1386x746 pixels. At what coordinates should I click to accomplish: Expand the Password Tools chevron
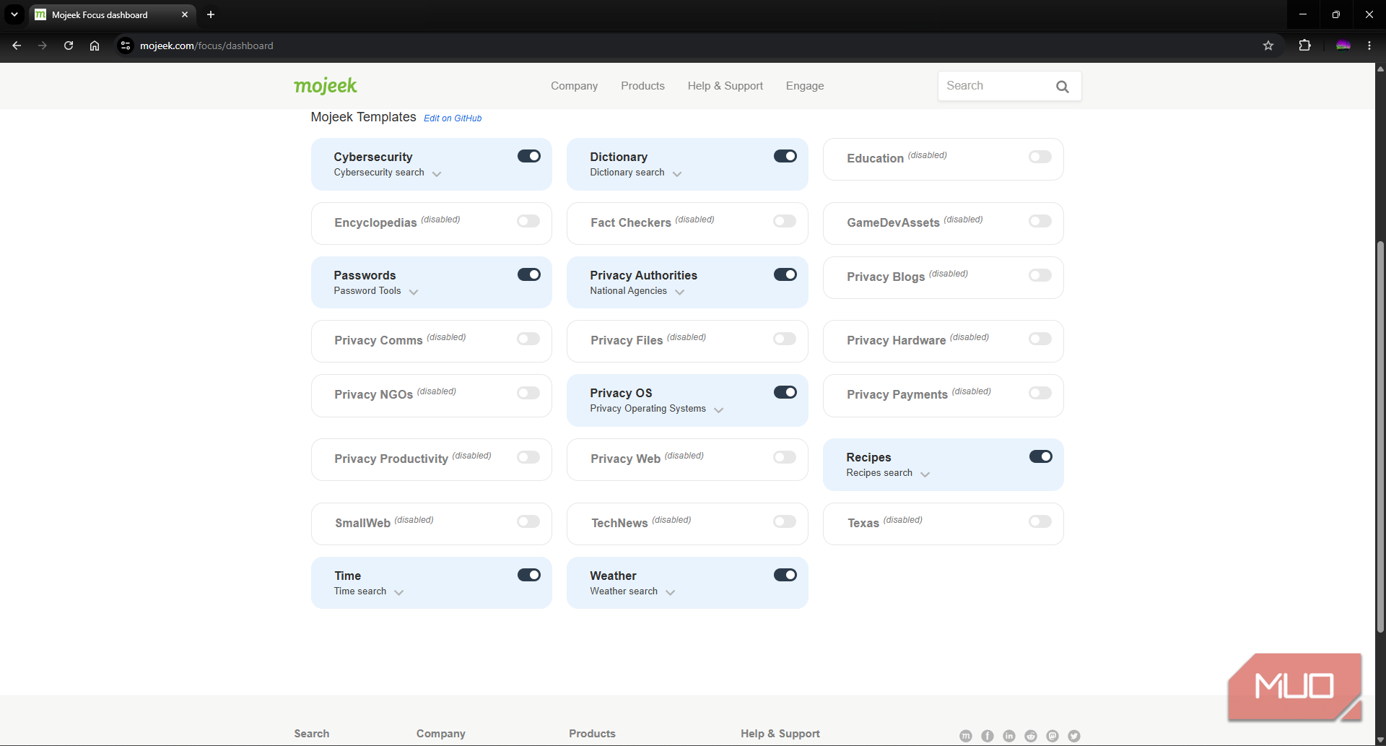414,292
